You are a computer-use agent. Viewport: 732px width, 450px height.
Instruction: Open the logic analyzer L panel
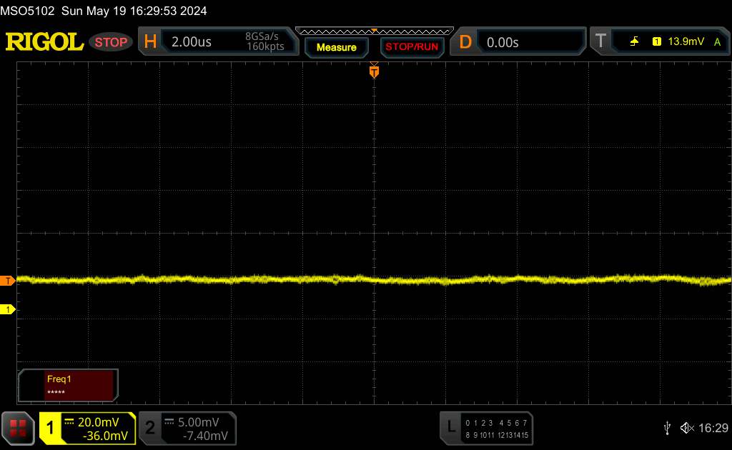pyautogui.click(x=486, y=428)
